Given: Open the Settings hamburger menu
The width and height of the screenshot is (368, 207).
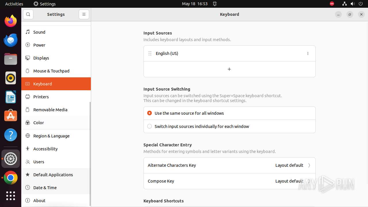Looking at the screenshot, I should [x=84, y=14].
